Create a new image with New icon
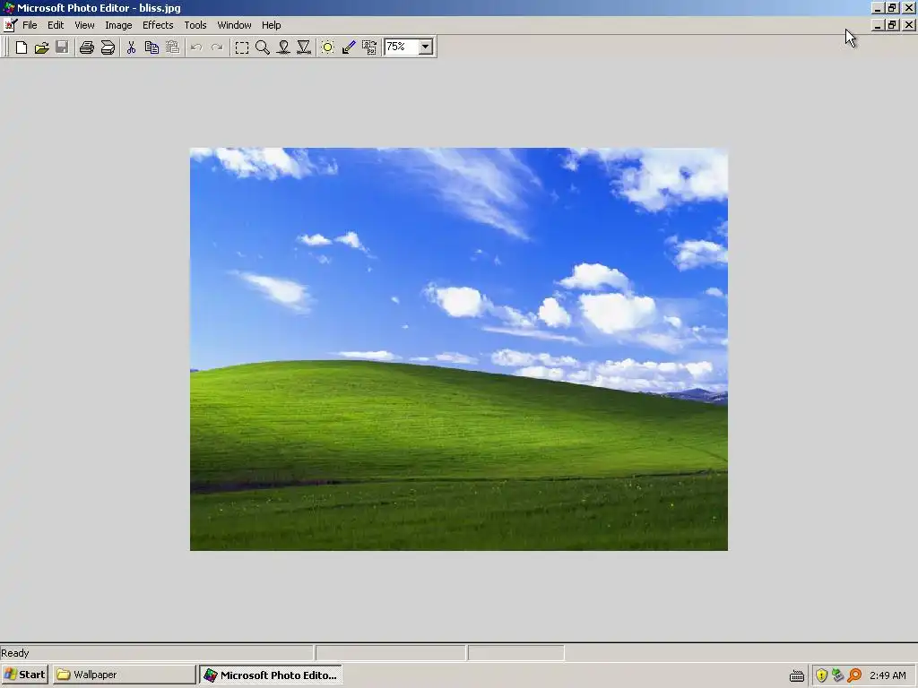The image size is (918, 688). 22,47
